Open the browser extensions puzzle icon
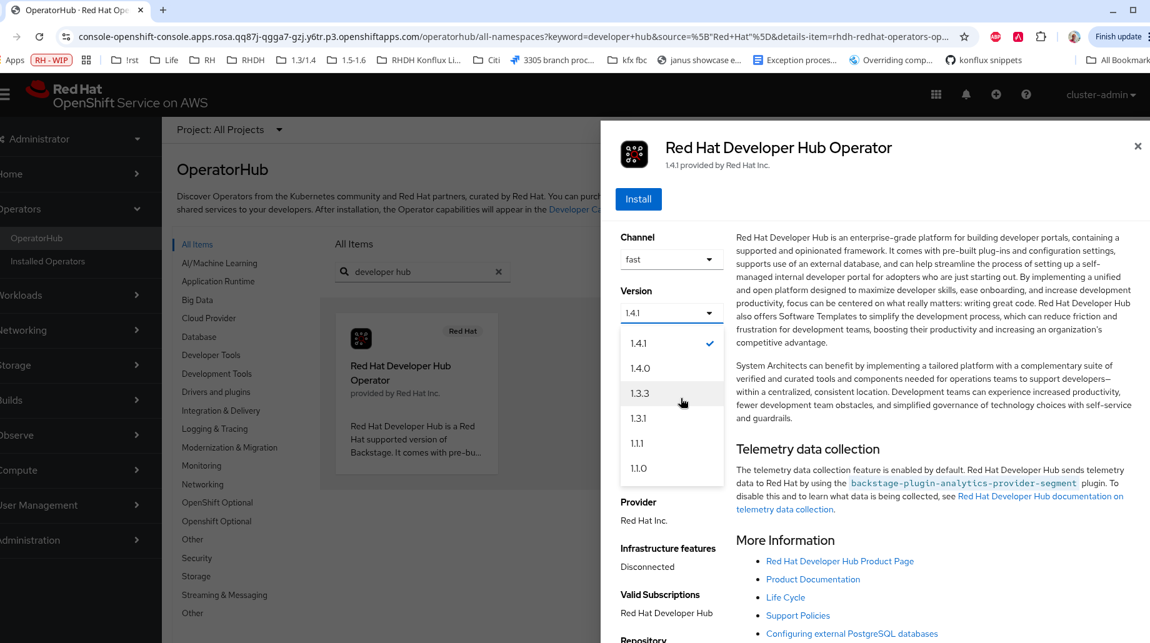 coord(1041,37)
